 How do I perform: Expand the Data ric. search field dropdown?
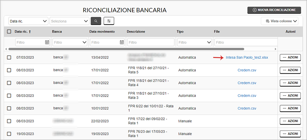click(45, 21)
